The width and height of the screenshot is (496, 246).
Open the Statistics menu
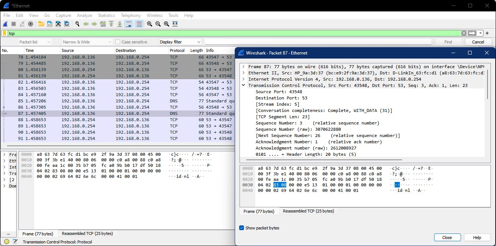[106, 15]
